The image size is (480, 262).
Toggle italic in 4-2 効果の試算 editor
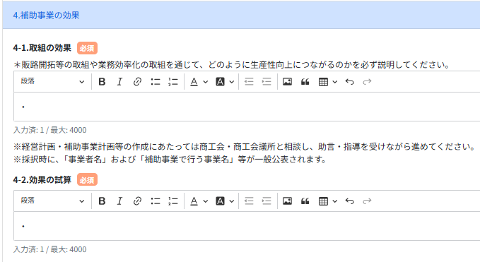[119, 201]
